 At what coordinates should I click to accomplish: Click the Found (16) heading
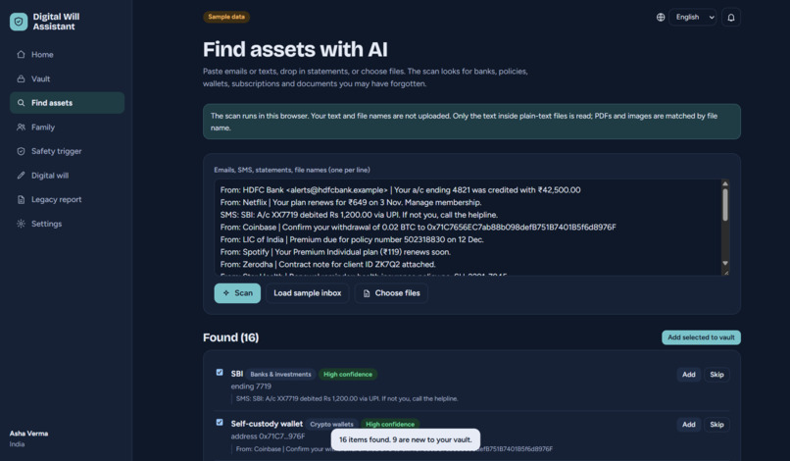[230, 337]
